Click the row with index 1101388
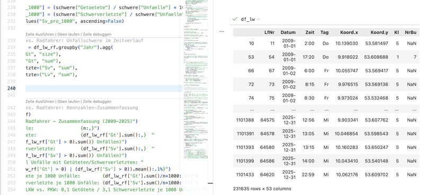This screenshot has height=195, width=424. pyautogui.click(x=326, y=120)
